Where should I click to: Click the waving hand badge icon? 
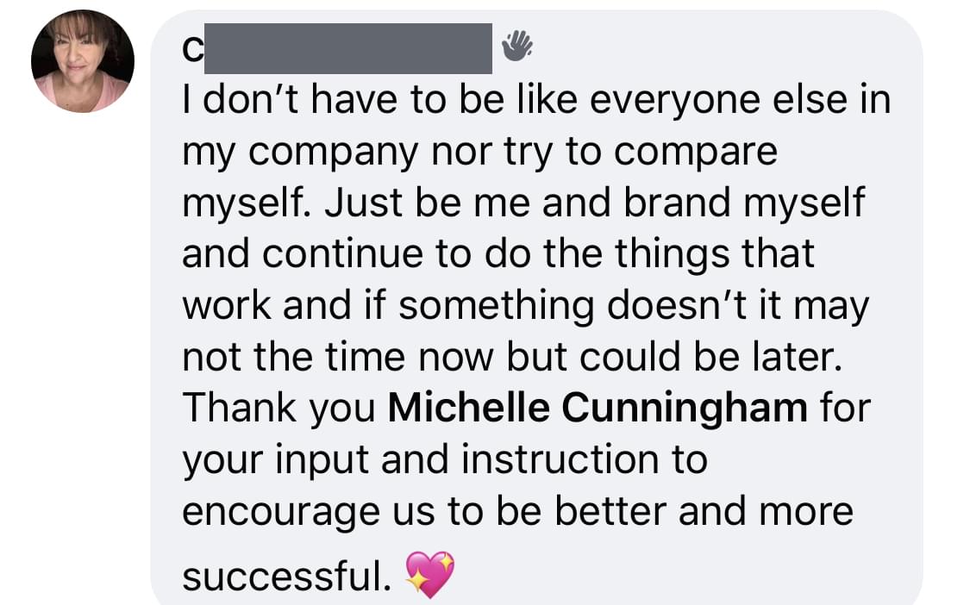tap(517, 47)
